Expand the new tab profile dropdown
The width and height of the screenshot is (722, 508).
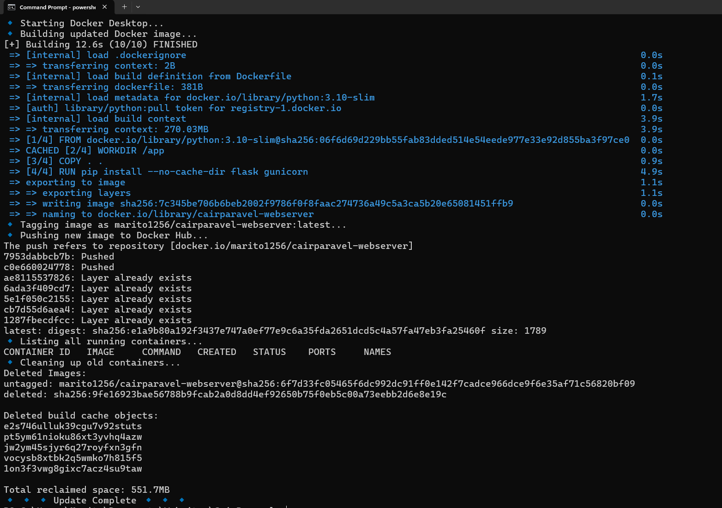[x=138, y=7]
